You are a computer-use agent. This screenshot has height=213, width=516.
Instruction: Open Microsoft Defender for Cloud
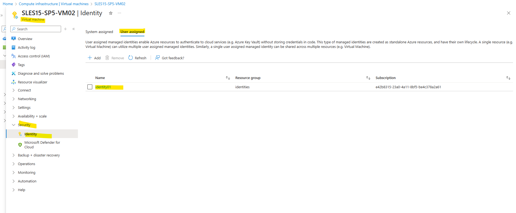point(42,145)
